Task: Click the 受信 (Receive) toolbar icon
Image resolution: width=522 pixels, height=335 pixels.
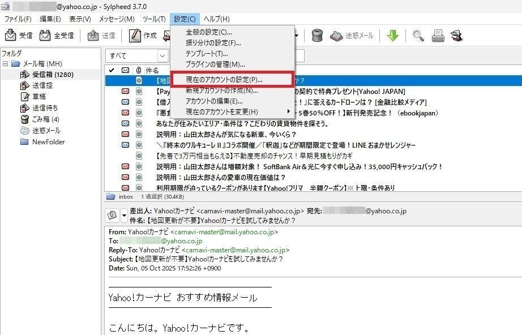Action: pos(18,36)
